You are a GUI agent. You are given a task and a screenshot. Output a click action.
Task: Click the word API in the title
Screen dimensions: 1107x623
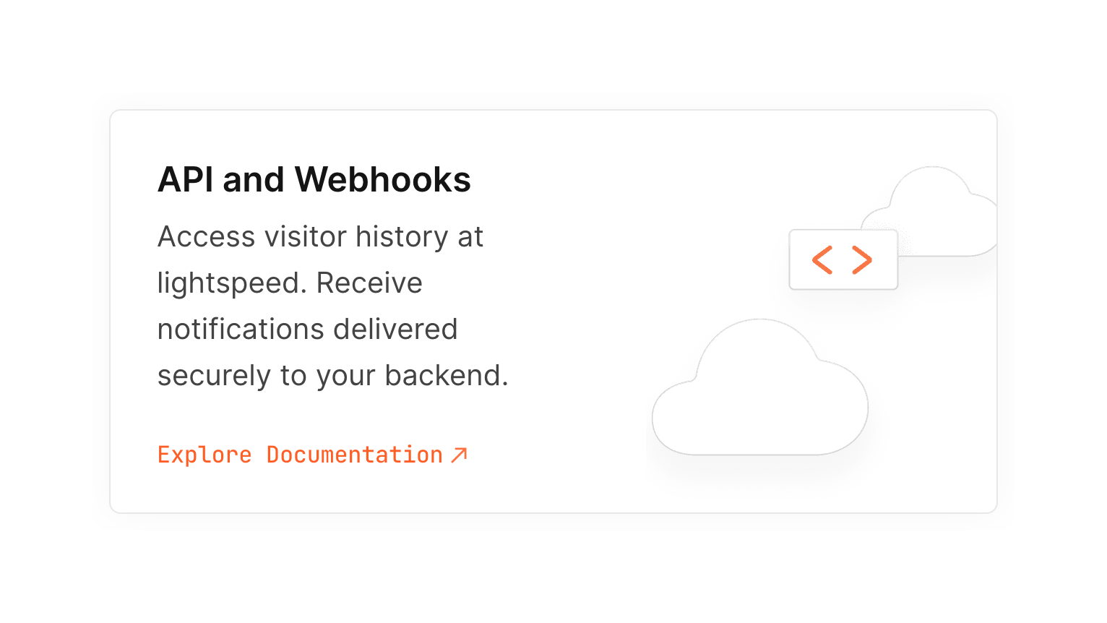[x=184, y=180]
